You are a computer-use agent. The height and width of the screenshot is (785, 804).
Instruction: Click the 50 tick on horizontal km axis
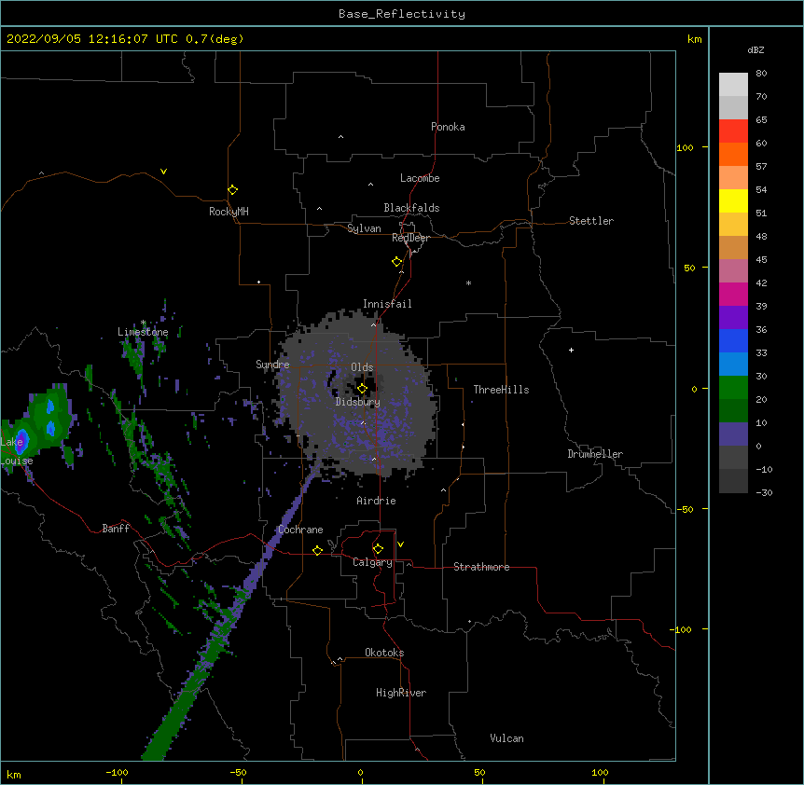pyautogui.click(x=479, y=772)
